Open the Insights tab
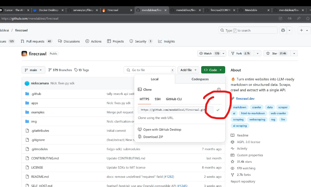The height and width of the screenshot is (187, 311). (166, 41)
